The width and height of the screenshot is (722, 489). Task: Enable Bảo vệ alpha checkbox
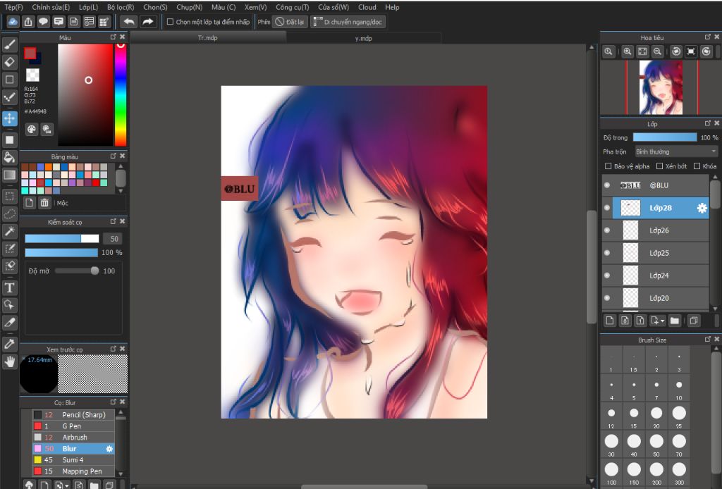608,166
